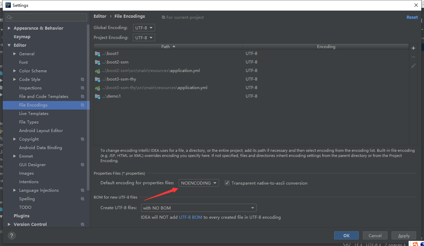Expand the Copyright node

click(15, 139)
